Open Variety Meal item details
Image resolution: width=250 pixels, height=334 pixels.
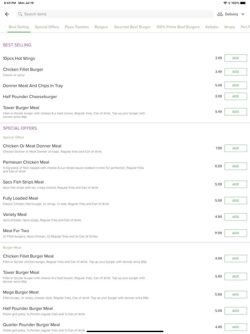click(x=15, y=215)
